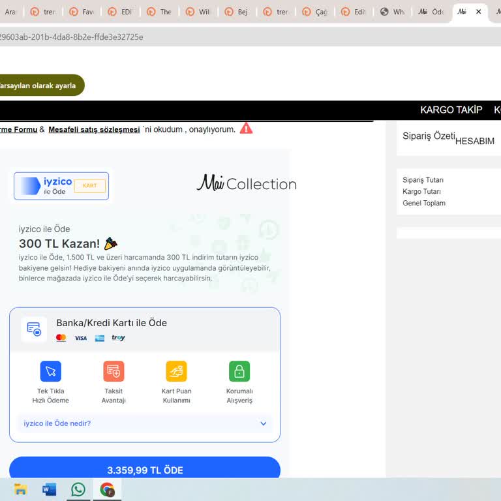Switch to the Wh globe-icon tab

[393, 12]
